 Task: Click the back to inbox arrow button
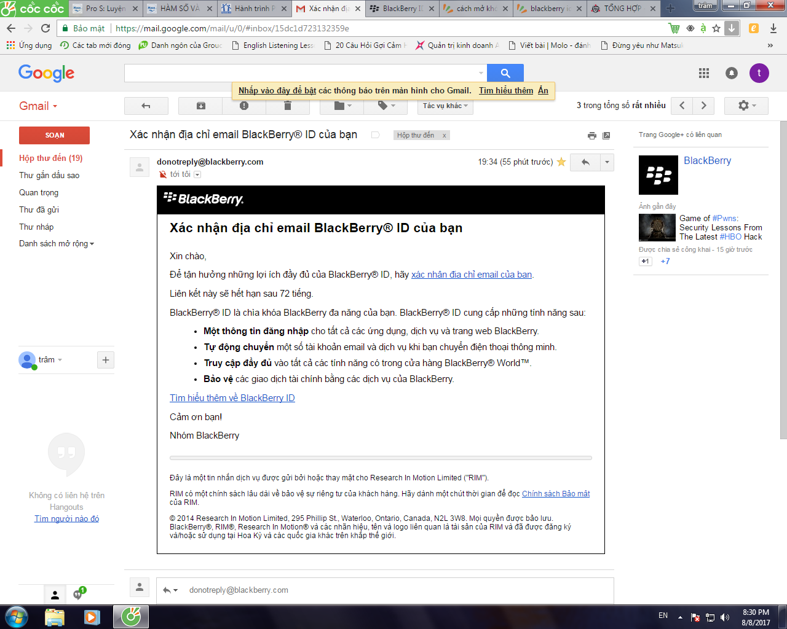pos(146,106)
